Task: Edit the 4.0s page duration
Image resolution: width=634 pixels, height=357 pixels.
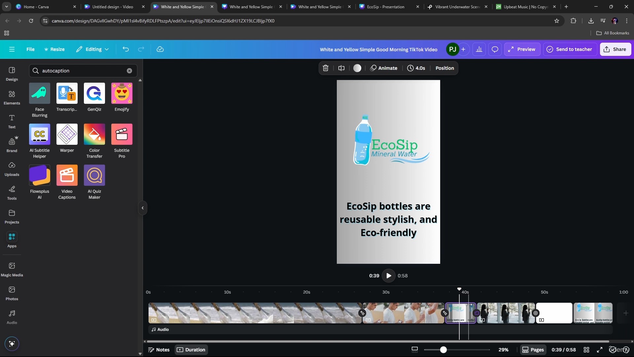Action: (416, 68)
